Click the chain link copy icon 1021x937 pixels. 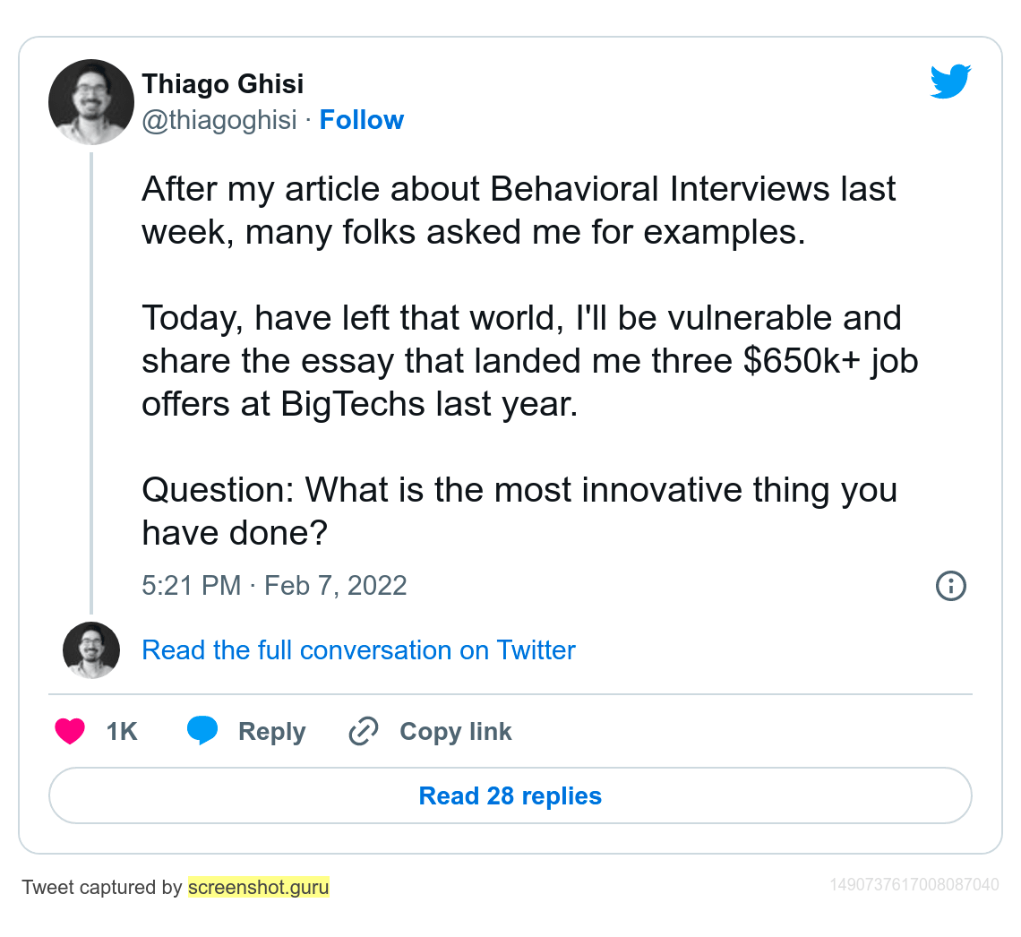click(363, 731)
